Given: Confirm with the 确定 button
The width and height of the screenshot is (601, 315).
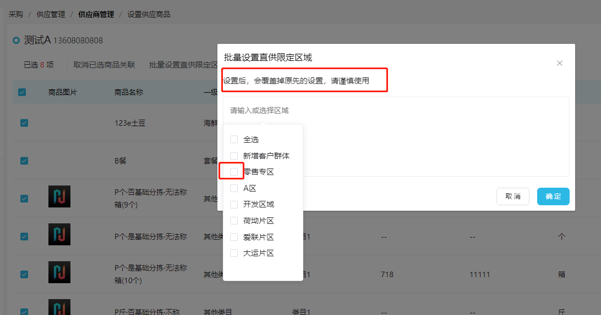Looking at the screenshot, I should coord(553,196).
